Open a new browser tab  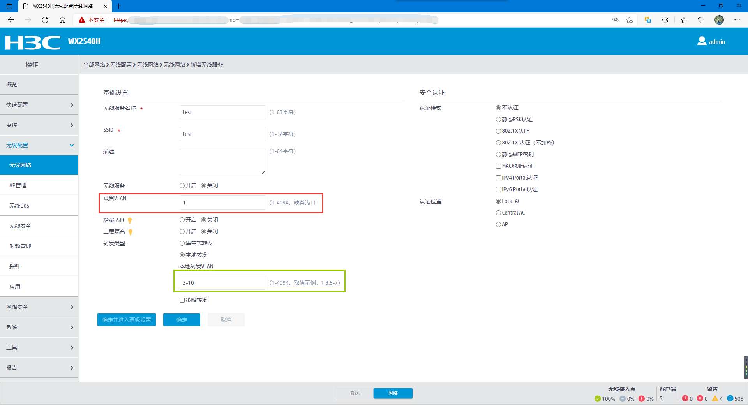119,6
